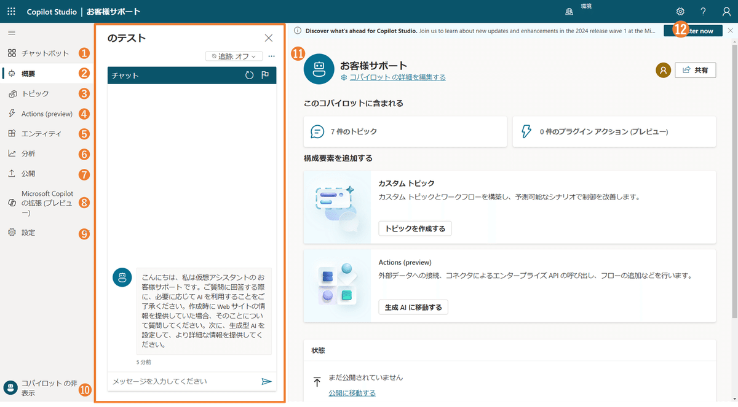Screen dimensions: 738x407
Task: Click the flag icon in chat header
Action: coord(265,76)
